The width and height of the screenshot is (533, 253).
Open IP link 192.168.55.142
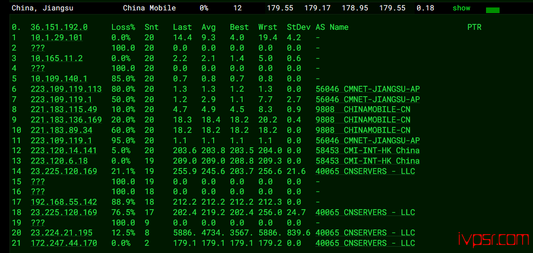64,202
